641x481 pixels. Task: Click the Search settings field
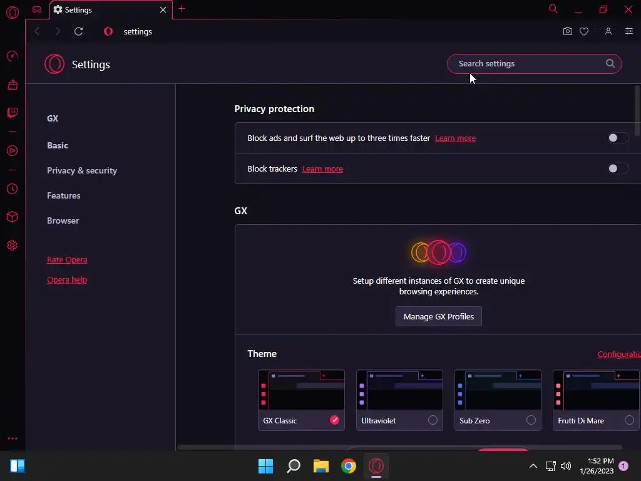535,64
